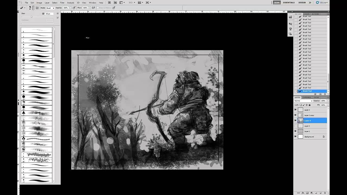The height and width of the screenshot is (195, 347).
Task: Open the Clone Source panel icon in dock
Action: pos(290,34)
